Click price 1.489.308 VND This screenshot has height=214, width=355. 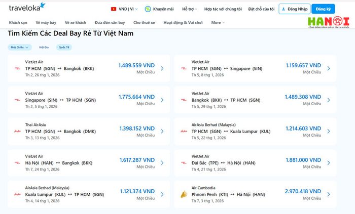303,97
